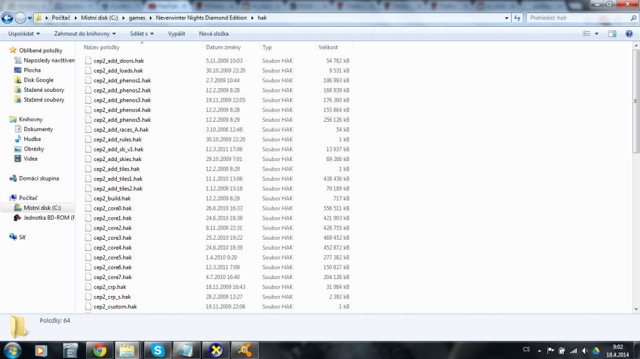The width and height of the screenshot is (640, 359).
Task: Click the refresh button beside address bar
Action: [x=517, y=18]
